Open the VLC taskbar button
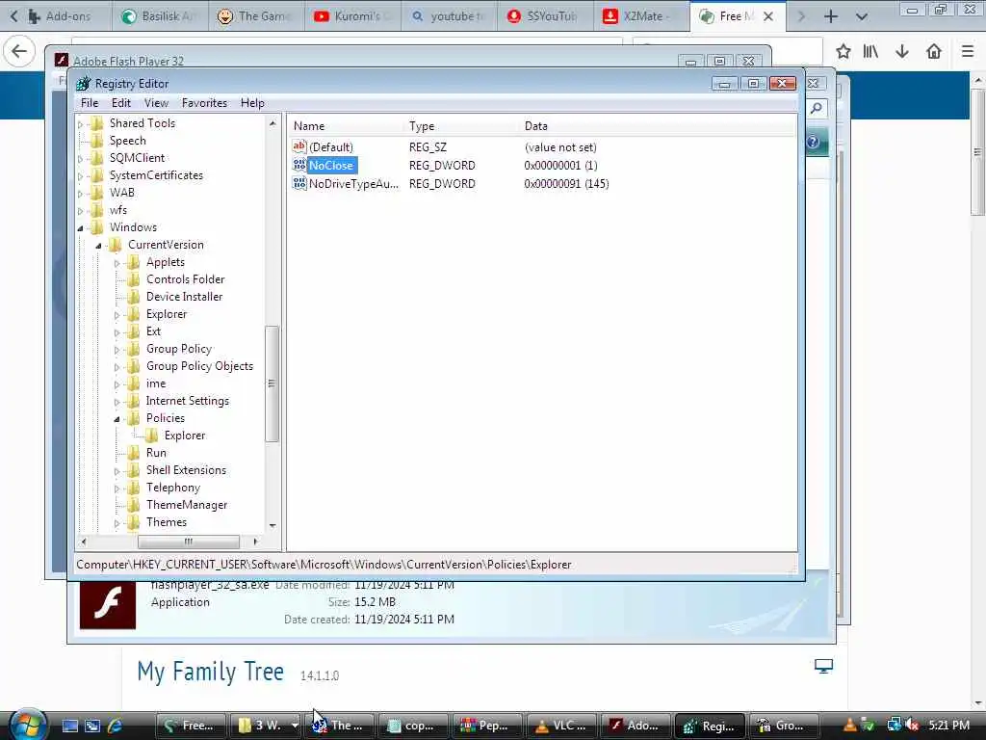 [561, 726]
